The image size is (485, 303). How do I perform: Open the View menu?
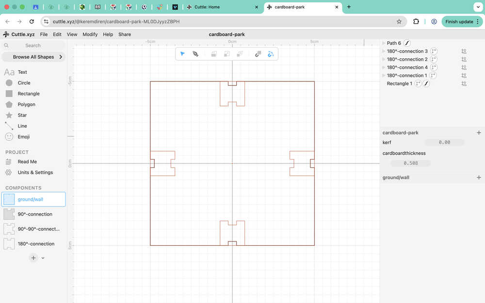72,34
